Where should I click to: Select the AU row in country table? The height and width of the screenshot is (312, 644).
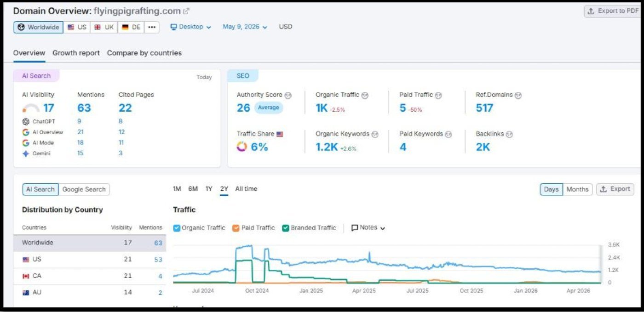click(90, 293)
